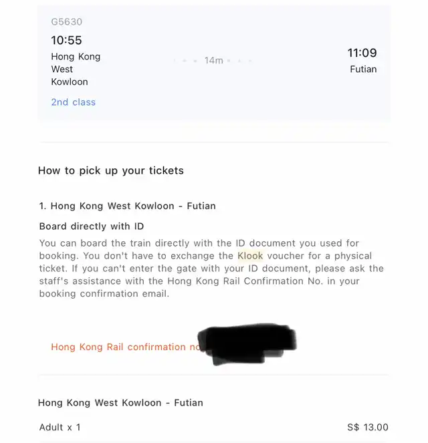Viewport: 428px width, 443px height.
Task: Click the Board directly with ID heading
Action: coord(92,227)
